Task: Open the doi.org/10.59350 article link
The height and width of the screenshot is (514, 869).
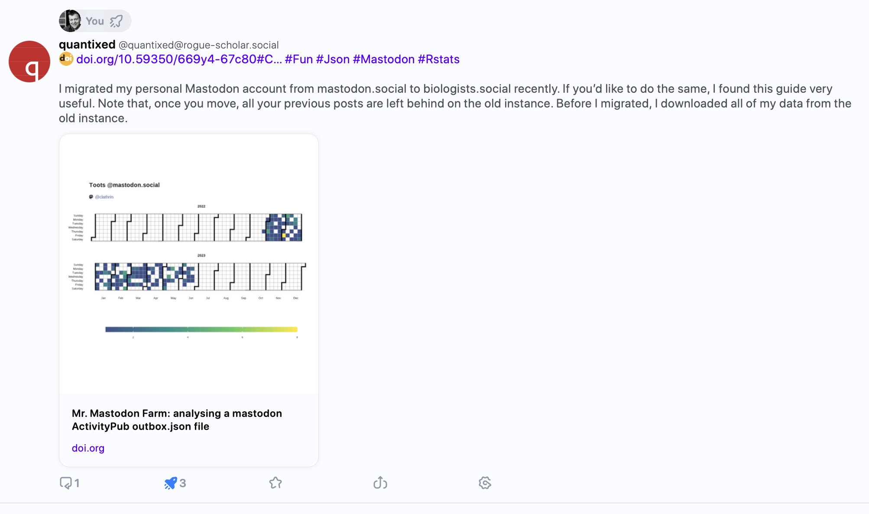Action: coord(179,59)
